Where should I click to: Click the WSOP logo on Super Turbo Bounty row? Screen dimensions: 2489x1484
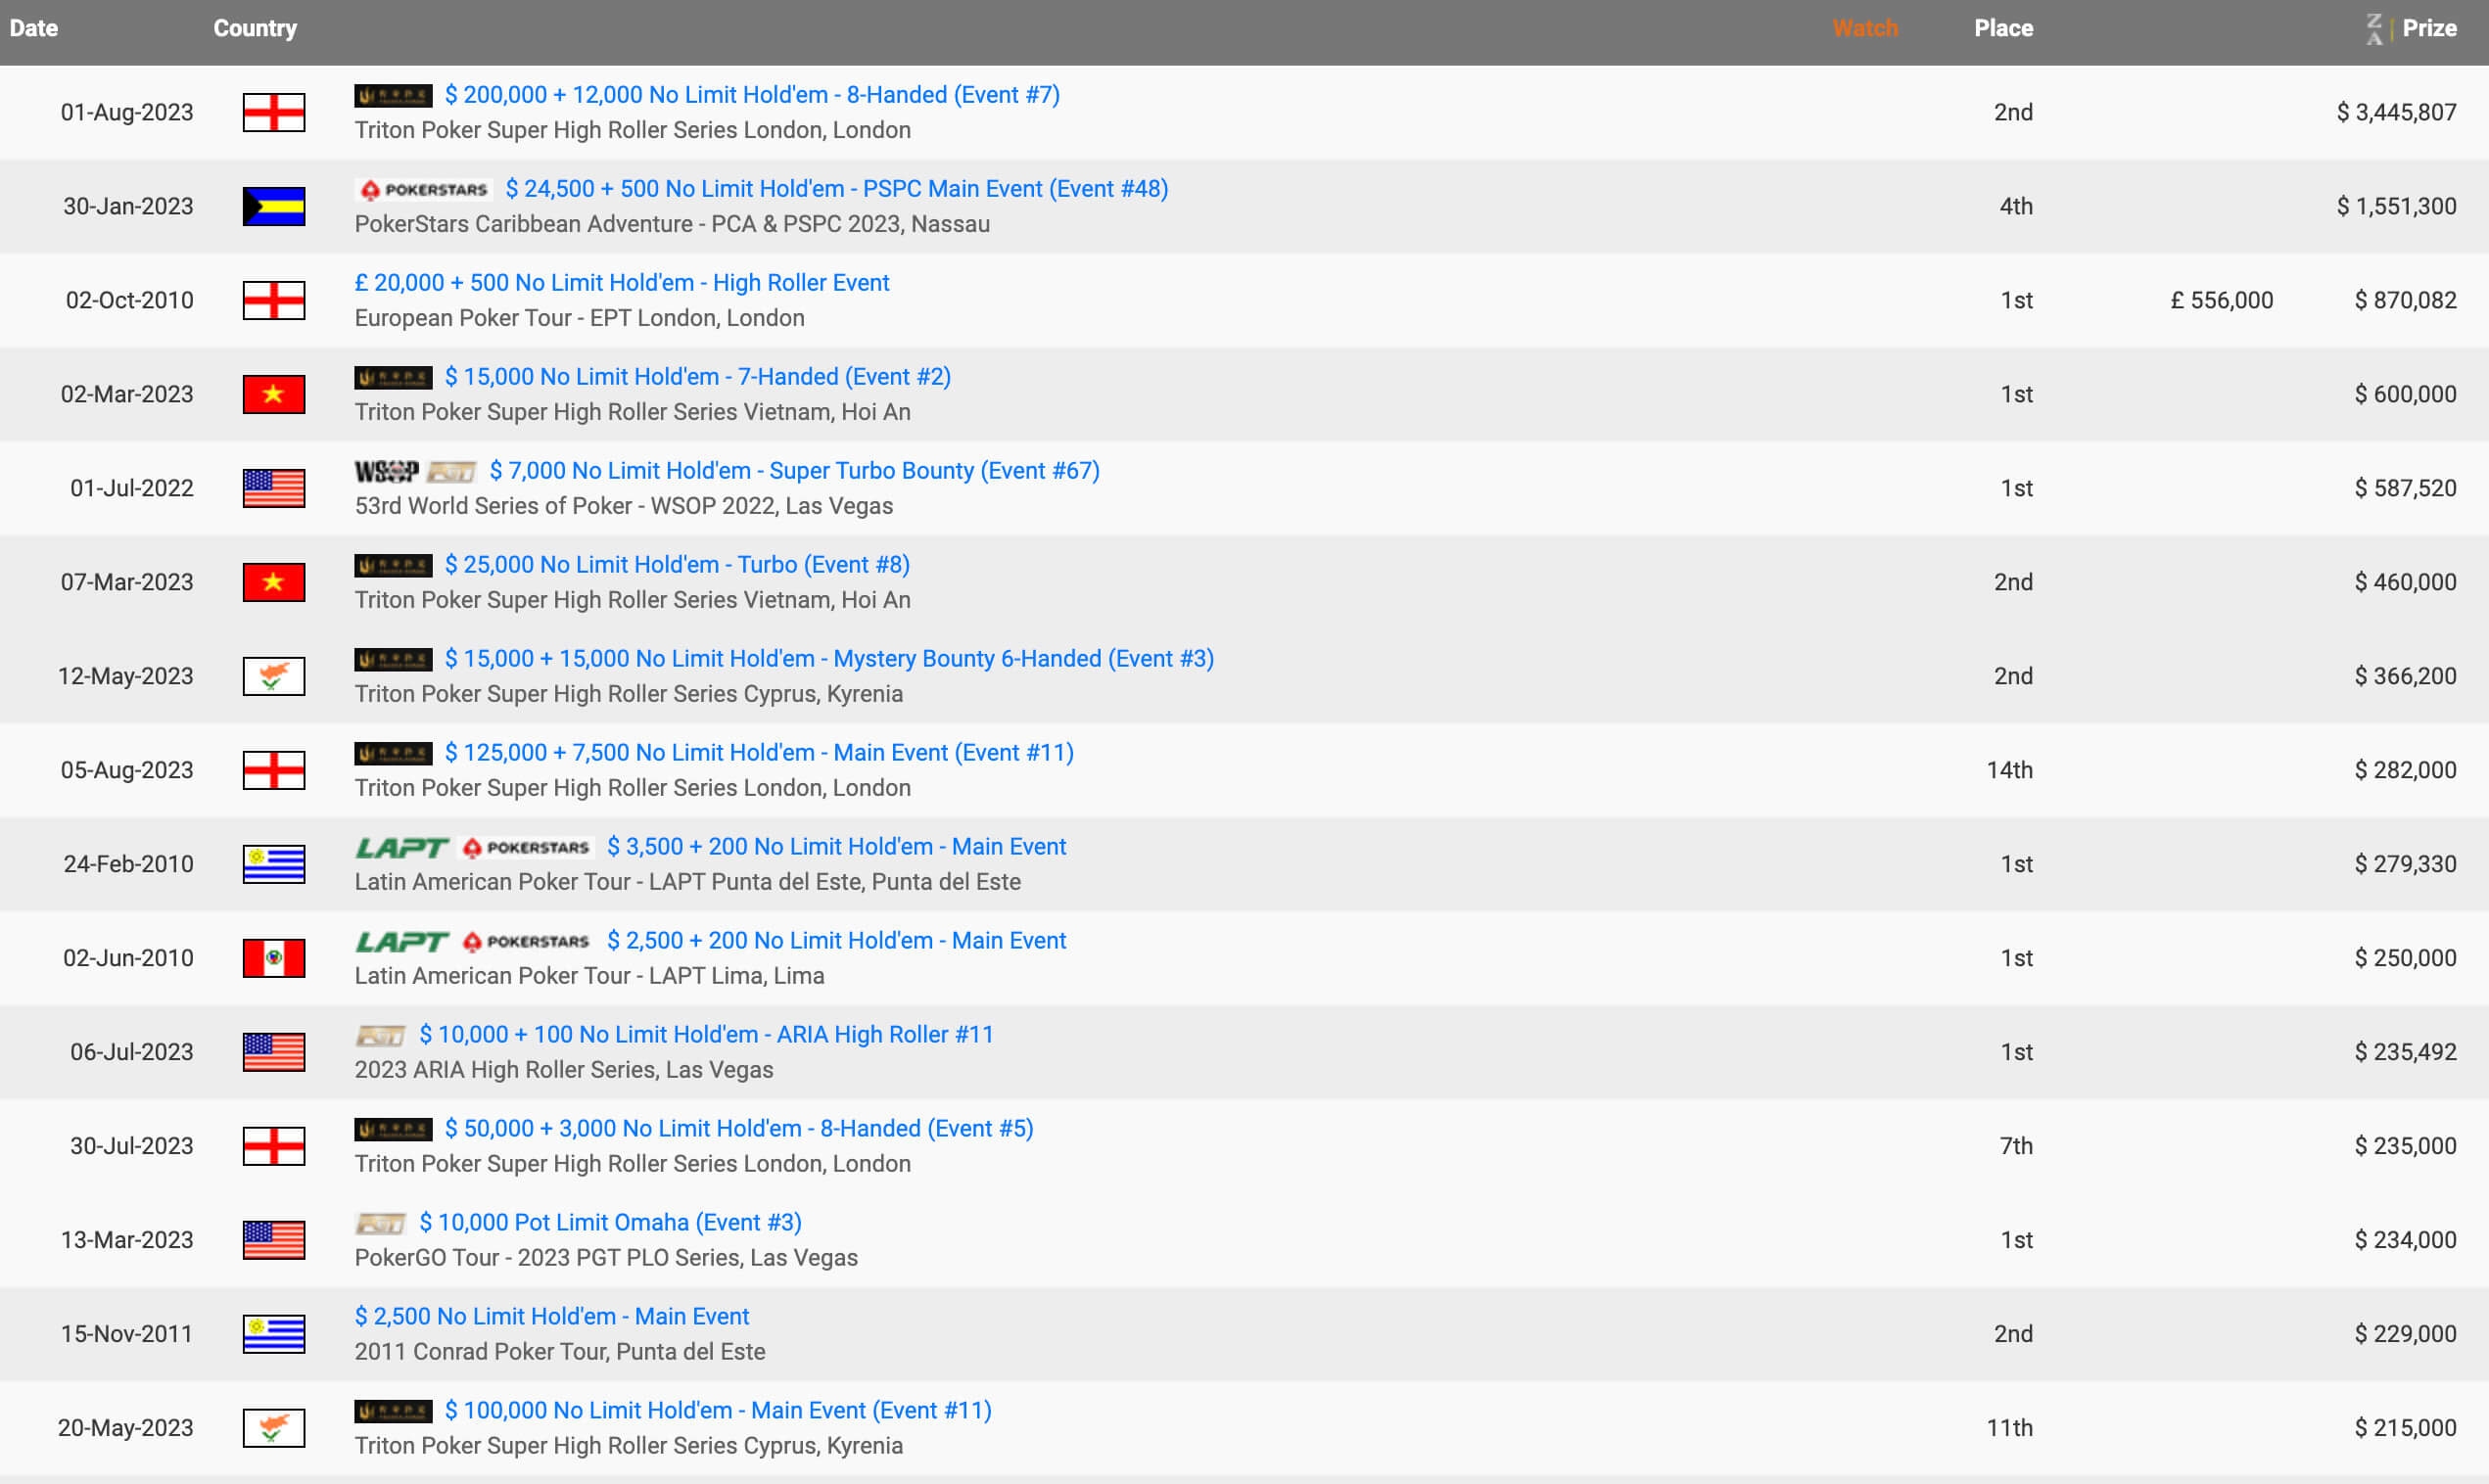click(386, 472)
